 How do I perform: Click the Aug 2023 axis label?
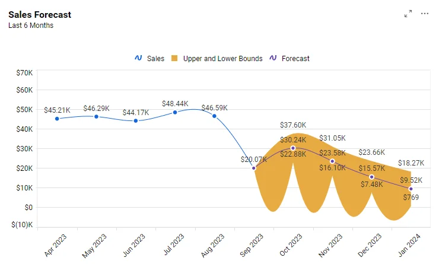(x=212, y=246)
